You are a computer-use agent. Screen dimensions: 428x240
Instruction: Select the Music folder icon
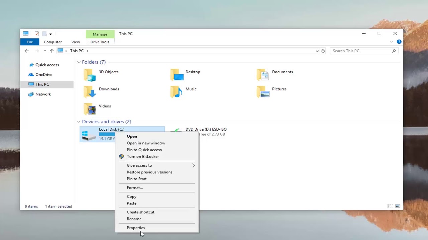(x=176, y=92)
